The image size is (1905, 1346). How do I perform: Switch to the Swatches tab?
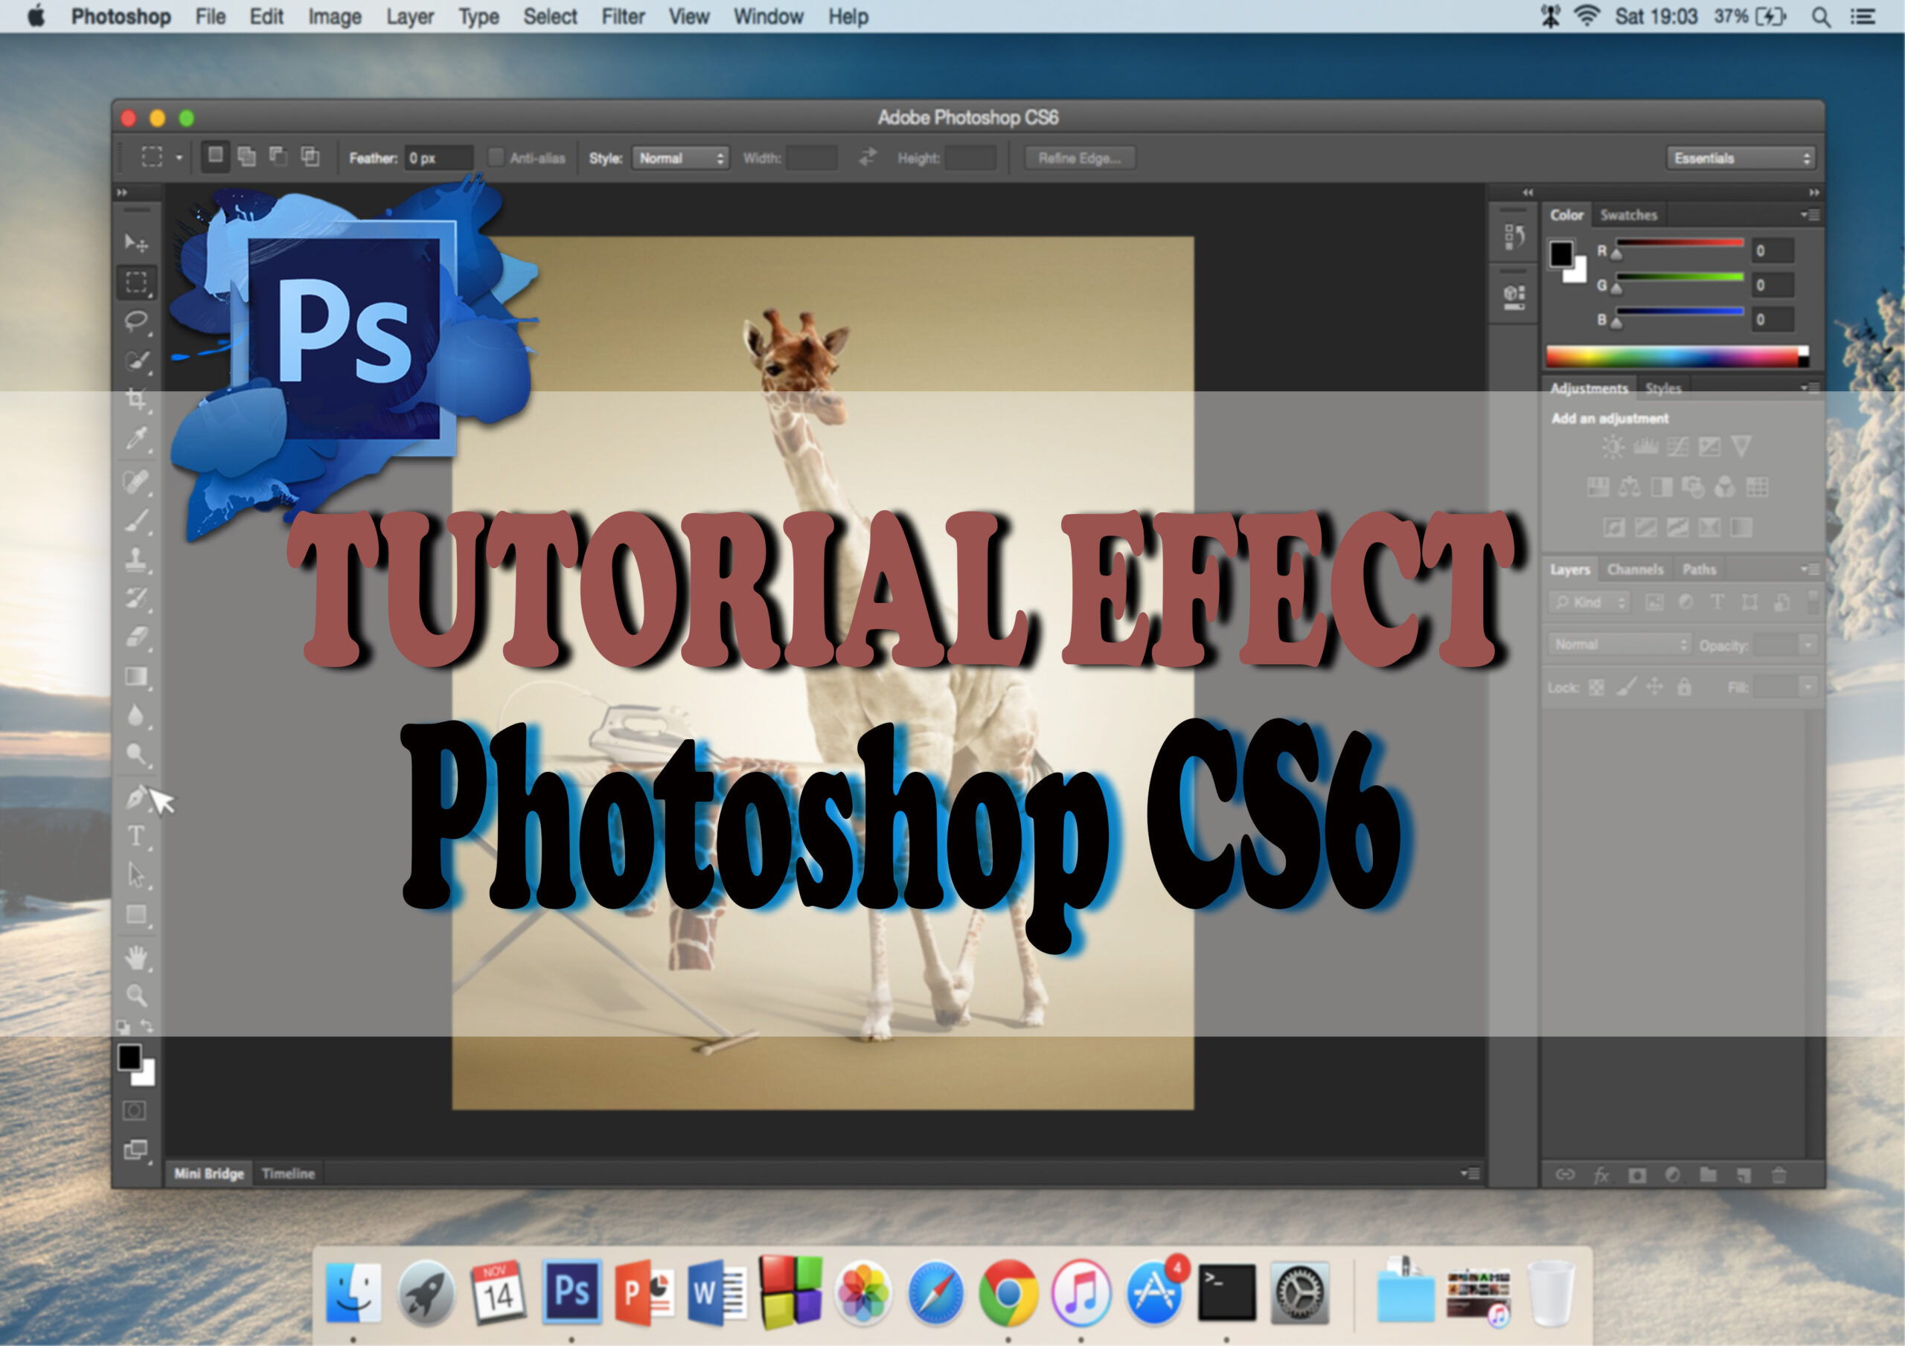1628,215
